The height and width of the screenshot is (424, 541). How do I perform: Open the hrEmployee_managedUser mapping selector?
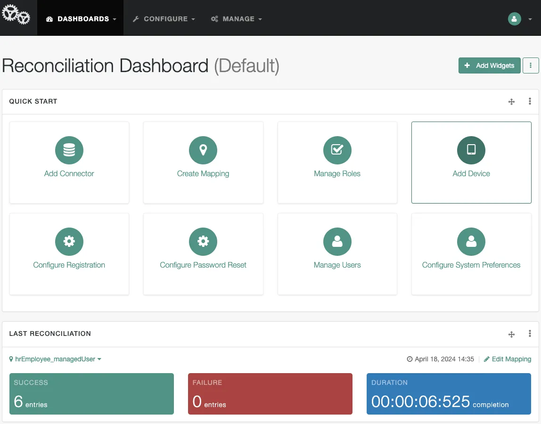(x=55, y=359)
